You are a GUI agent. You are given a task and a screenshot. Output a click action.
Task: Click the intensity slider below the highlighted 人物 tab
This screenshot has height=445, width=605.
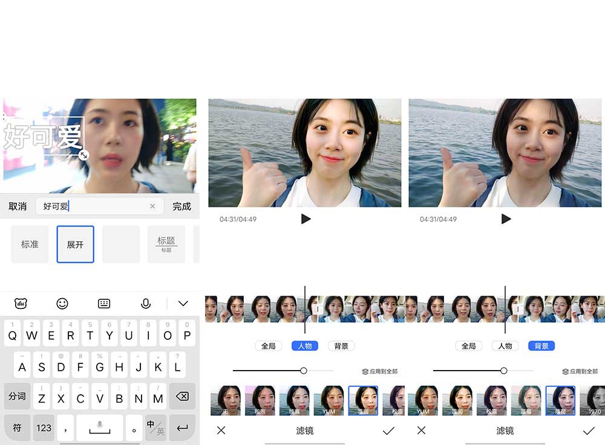coord(304,371)
